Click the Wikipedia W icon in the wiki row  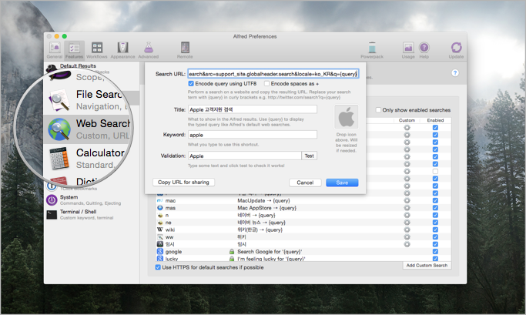[160, 230]
